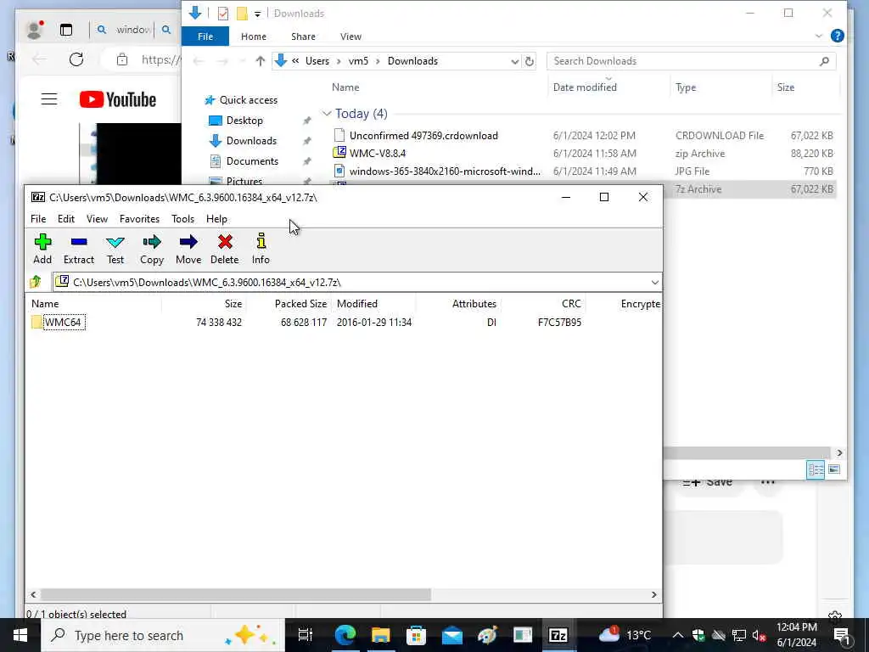
Task: Sort by Modified column in 7-Zip
Action: point(357,304)
